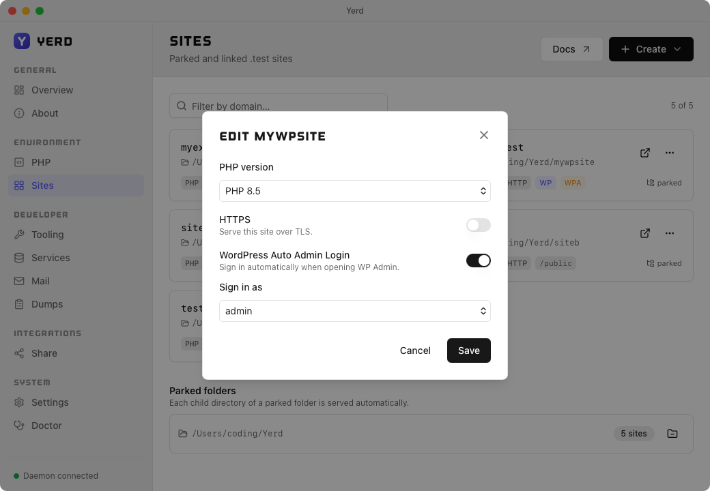Open the Dumps page
The height and width of the screenshot is (491, 710).
(76, 304)
